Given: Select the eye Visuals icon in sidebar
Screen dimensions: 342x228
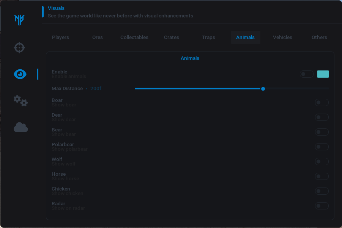Looking at the screenshot, I should 20,74.
